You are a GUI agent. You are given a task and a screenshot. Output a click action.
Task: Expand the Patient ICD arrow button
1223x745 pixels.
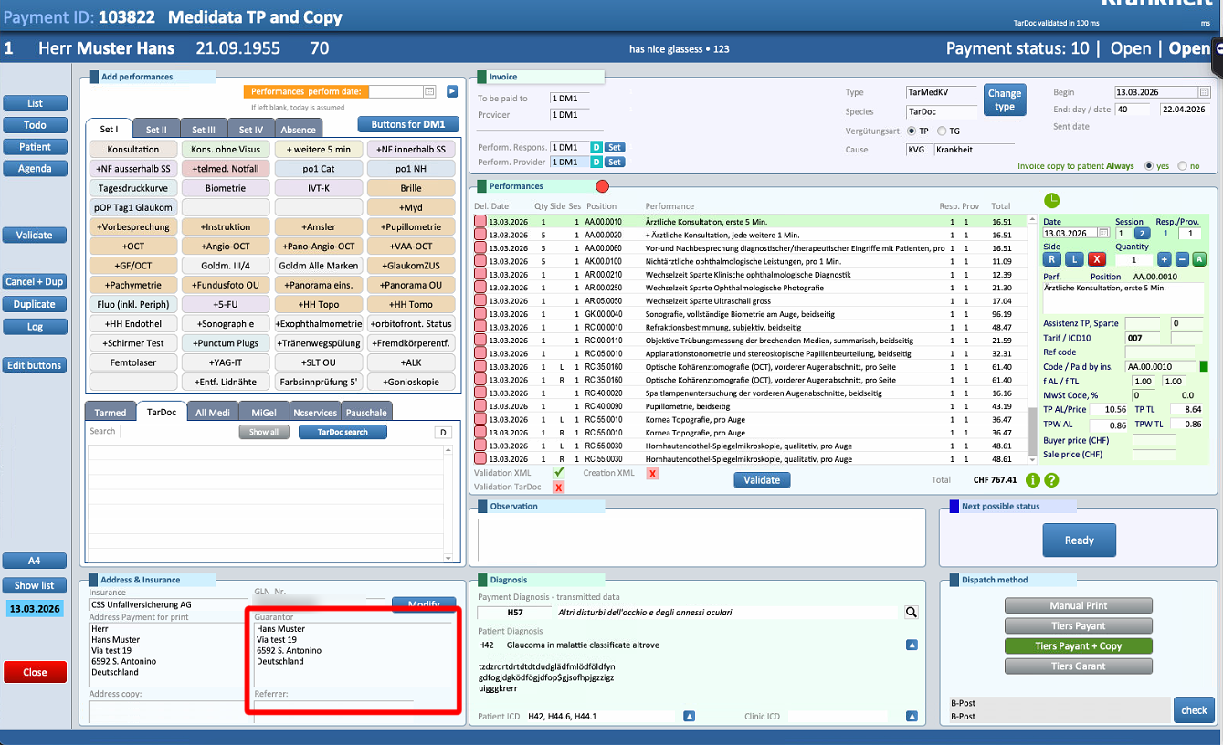click(690, 717)
